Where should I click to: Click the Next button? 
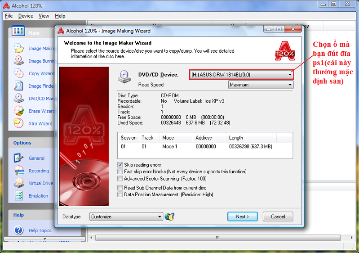[x=243, y=217]
